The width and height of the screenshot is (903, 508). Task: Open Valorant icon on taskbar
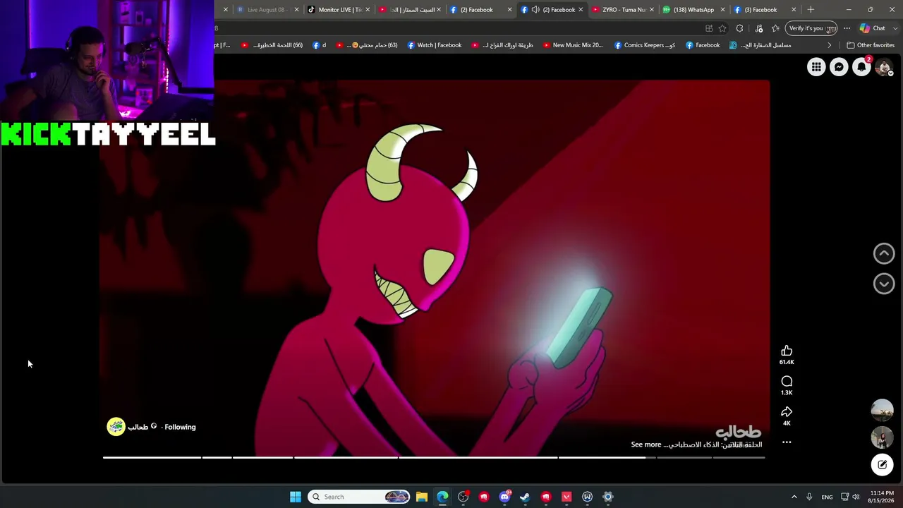click(x=566, y=497)
